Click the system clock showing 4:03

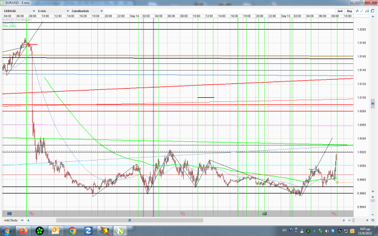click(365, 231)
